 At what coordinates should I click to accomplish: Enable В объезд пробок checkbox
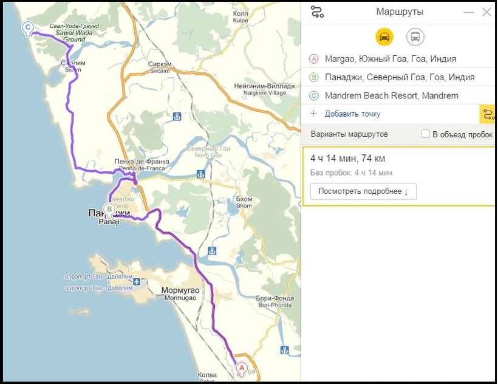pos(426,134)
